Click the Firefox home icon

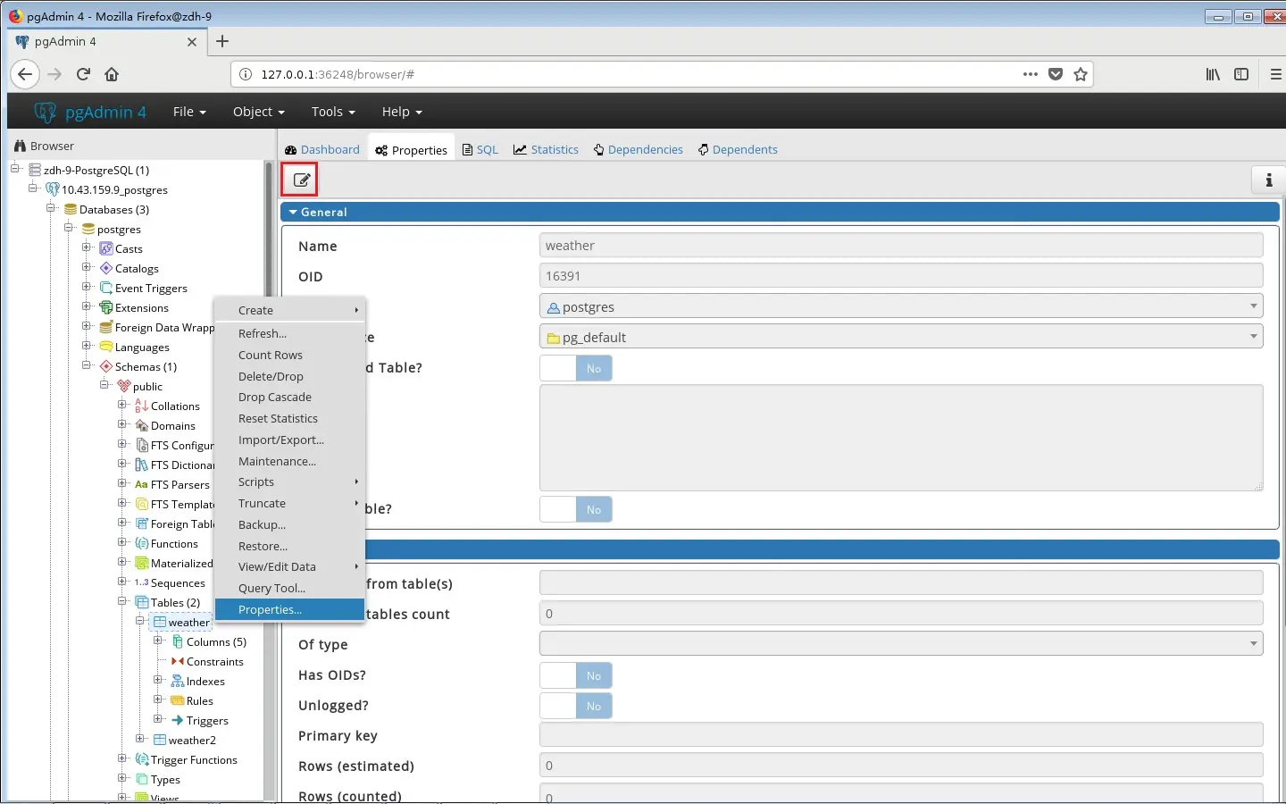(112, 74)
